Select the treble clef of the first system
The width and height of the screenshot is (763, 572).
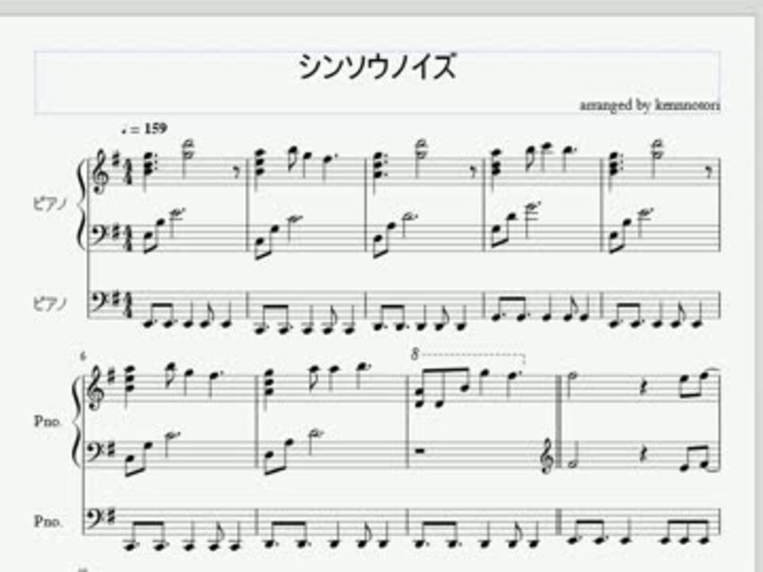click(100, 170)
